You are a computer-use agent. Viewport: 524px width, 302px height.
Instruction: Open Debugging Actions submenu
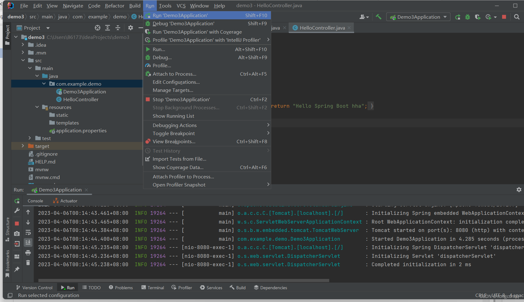point(207,125)
